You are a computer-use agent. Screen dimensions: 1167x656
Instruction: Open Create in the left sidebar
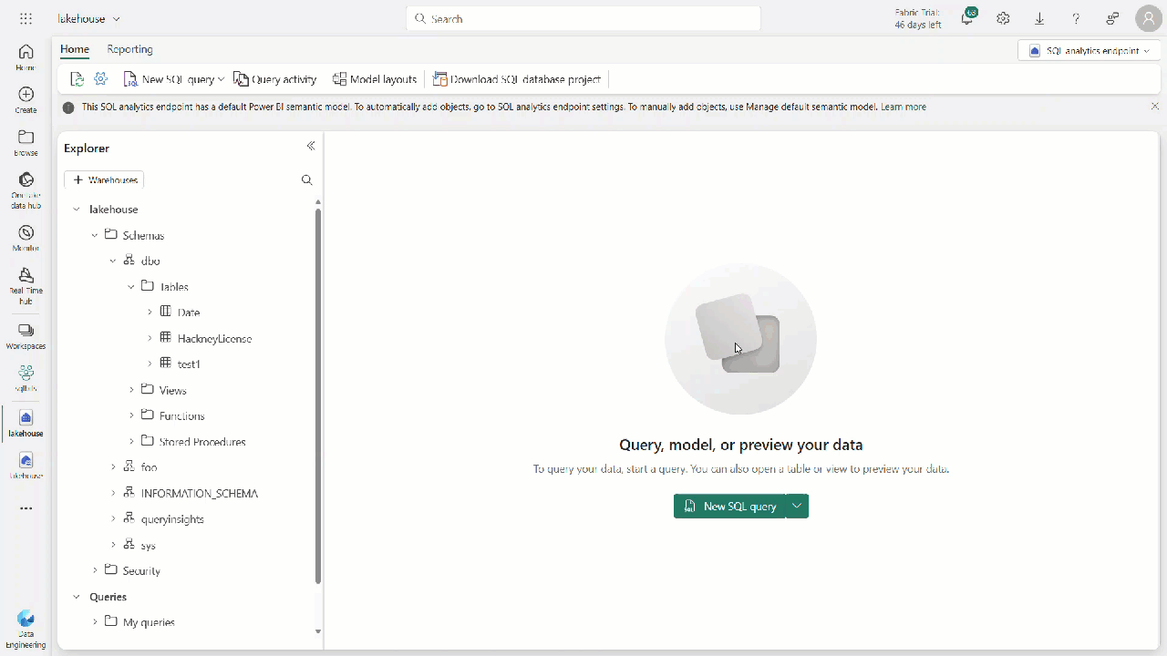pyautogui.click(x=26, y=100)
